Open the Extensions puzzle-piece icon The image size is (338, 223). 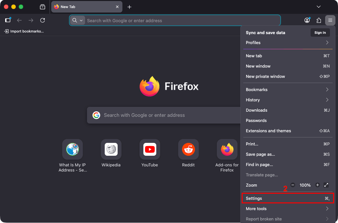319,21
